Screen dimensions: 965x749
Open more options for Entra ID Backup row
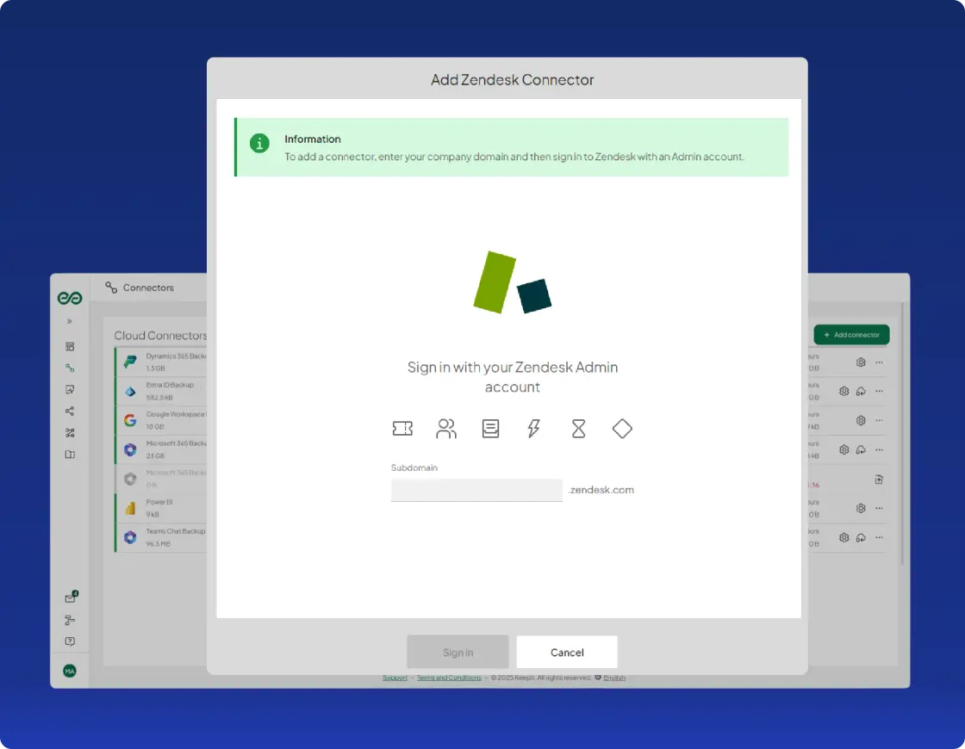[x=879, y=391]
